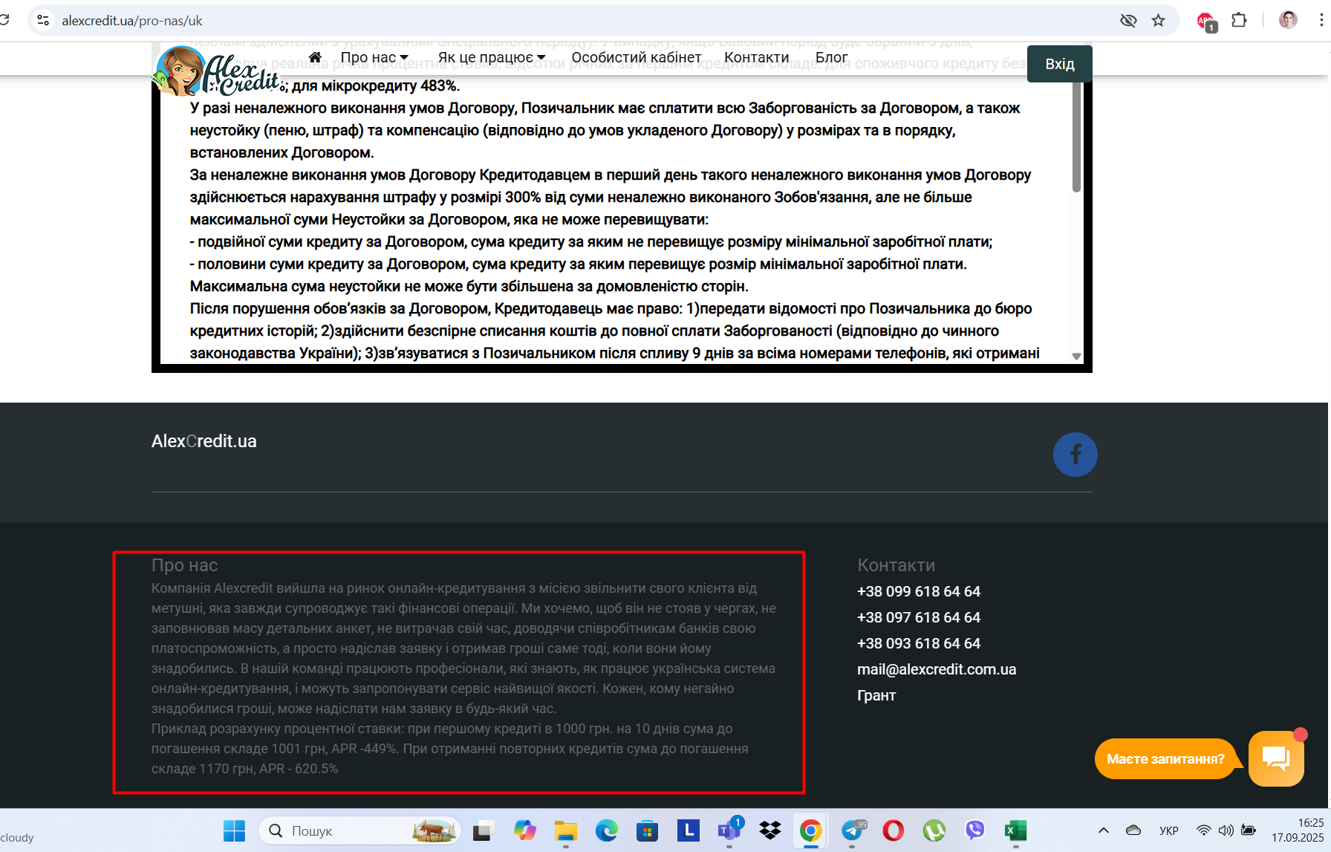Open the Facebook page via the round icon
1331x852 pixels.
pos(1075,455)
